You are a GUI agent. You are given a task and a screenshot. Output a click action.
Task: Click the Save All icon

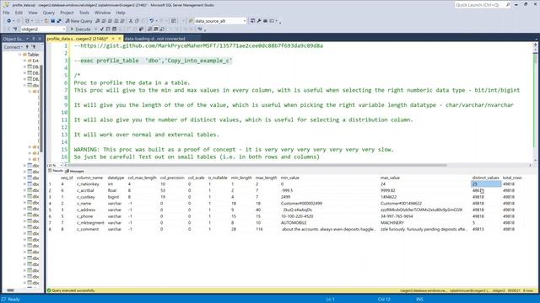point(59,21)
